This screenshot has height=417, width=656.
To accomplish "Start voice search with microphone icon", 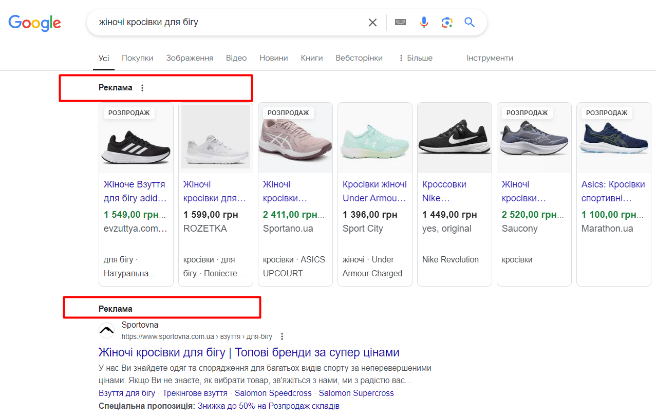I will point(424,23).
